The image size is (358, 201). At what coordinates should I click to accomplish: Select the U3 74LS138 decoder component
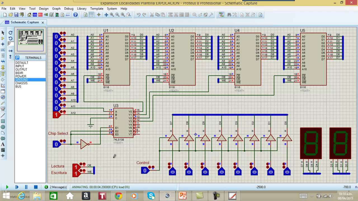coord(123,123)
